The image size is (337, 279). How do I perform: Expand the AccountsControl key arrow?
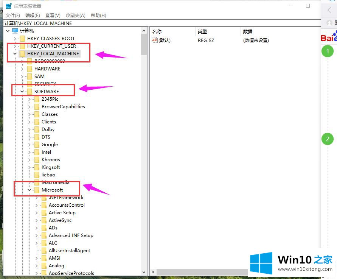[37, 205]
